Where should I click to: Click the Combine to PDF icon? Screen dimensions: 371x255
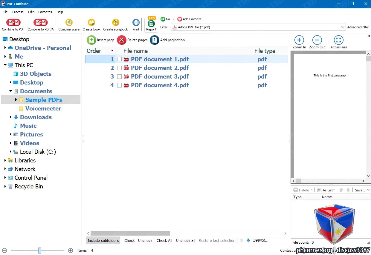click(x=13, y=22)
